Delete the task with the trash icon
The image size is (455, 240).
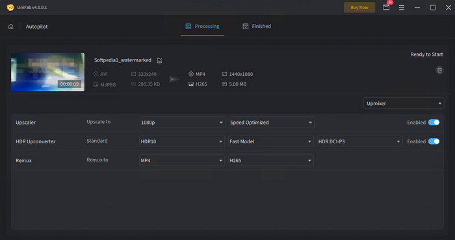coord(439,70)
